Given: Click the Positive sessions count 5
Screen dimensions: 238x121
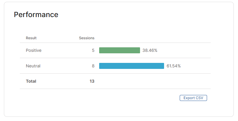Looking at the screenshot, I should 93,50.
